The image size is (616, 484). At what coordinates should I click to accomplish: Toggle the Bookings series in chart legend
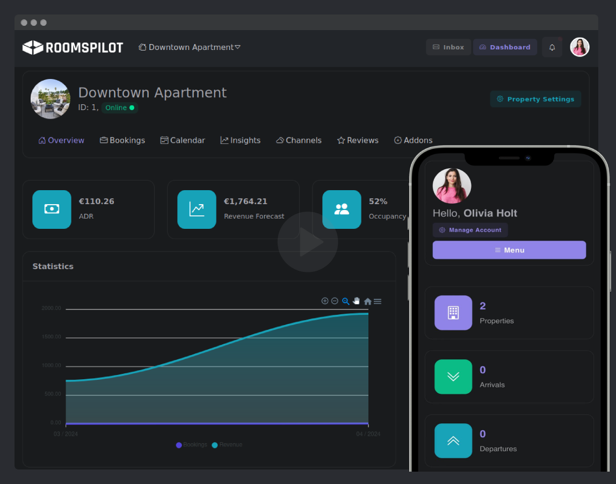tap(191, 445)
